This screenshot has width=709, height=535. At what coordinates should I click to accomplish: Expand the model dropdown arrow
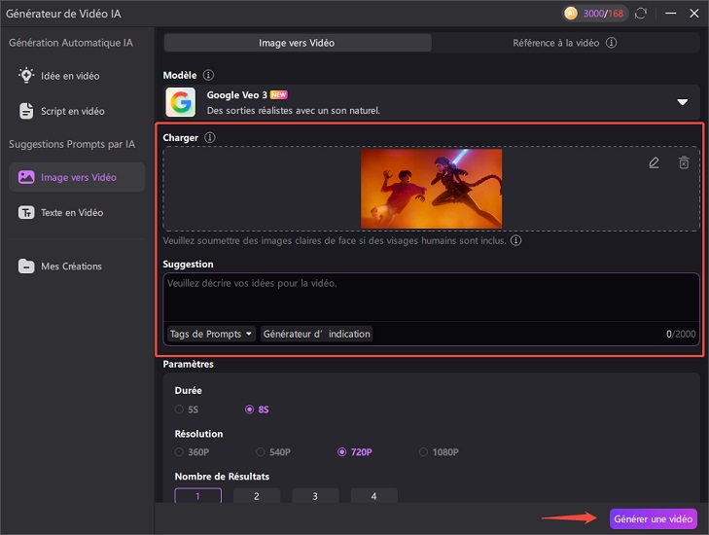[x=683, y=102]
